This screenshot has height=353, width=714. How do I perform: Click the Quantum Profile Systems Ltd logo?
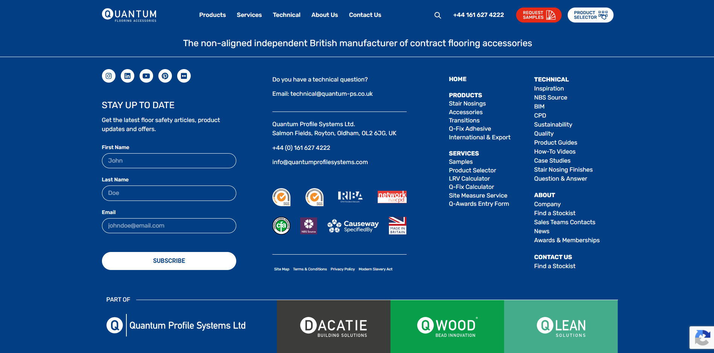176,325
